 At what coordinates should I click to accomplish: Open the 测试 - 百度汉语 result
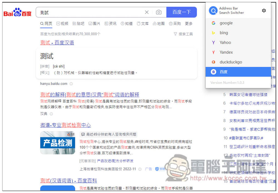pyautogui.click(x=57, y=43)
